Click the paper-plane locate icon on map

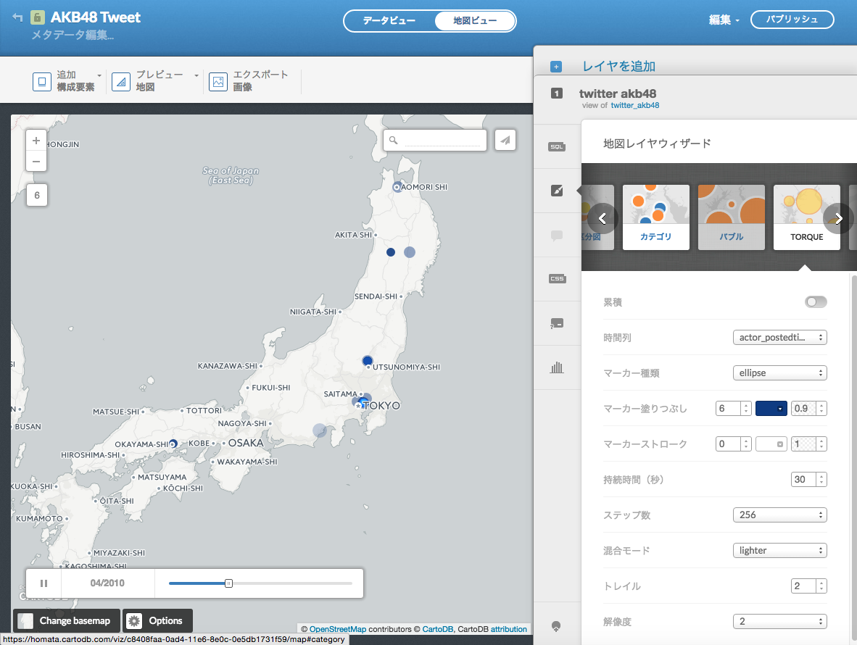pos(505,141)
